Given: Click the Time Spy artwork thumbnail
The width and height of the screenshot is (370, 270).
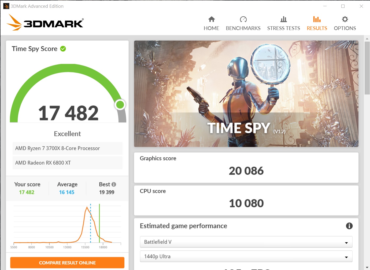Looking at the screenshot, I should point(246,94).
